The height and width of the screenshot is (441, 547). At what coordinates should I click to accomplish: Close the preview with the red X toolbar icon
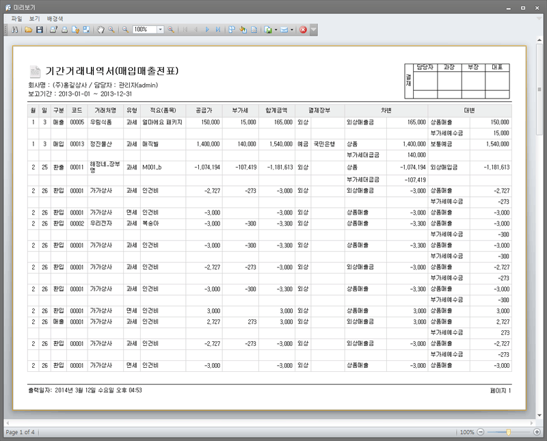[303, 30]
